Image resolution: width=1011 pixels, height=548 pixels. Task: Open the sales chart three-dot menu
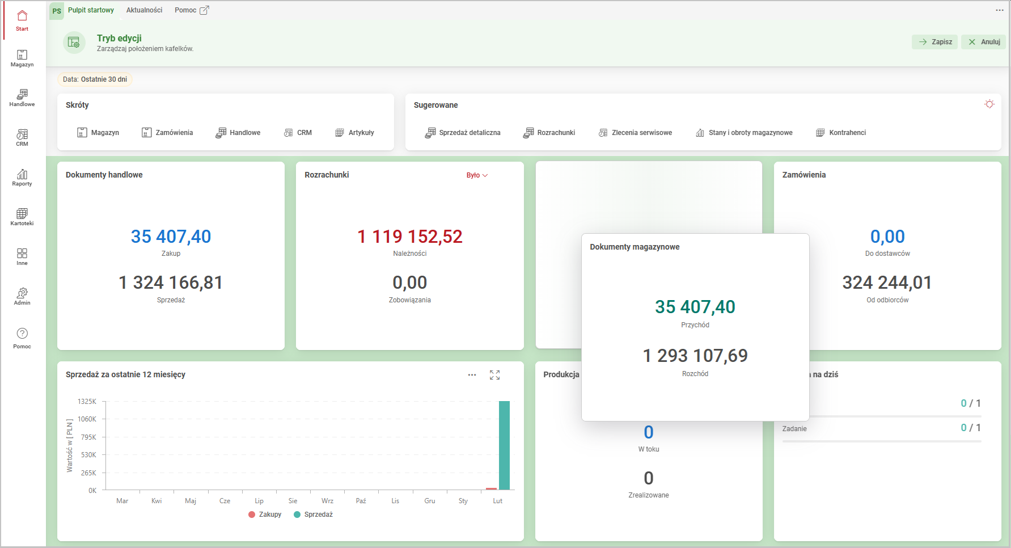click(472, 375)
